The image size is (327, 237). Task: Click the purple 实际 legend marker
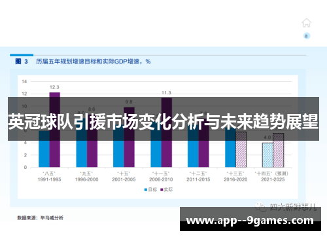(162, 190)
